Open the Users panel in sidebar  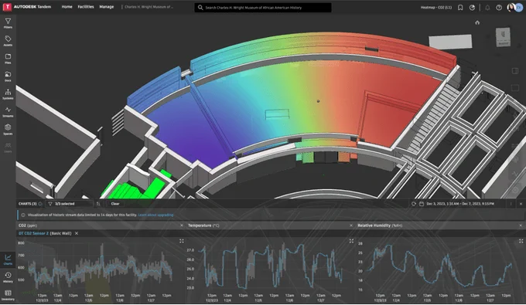coord(8,147)
